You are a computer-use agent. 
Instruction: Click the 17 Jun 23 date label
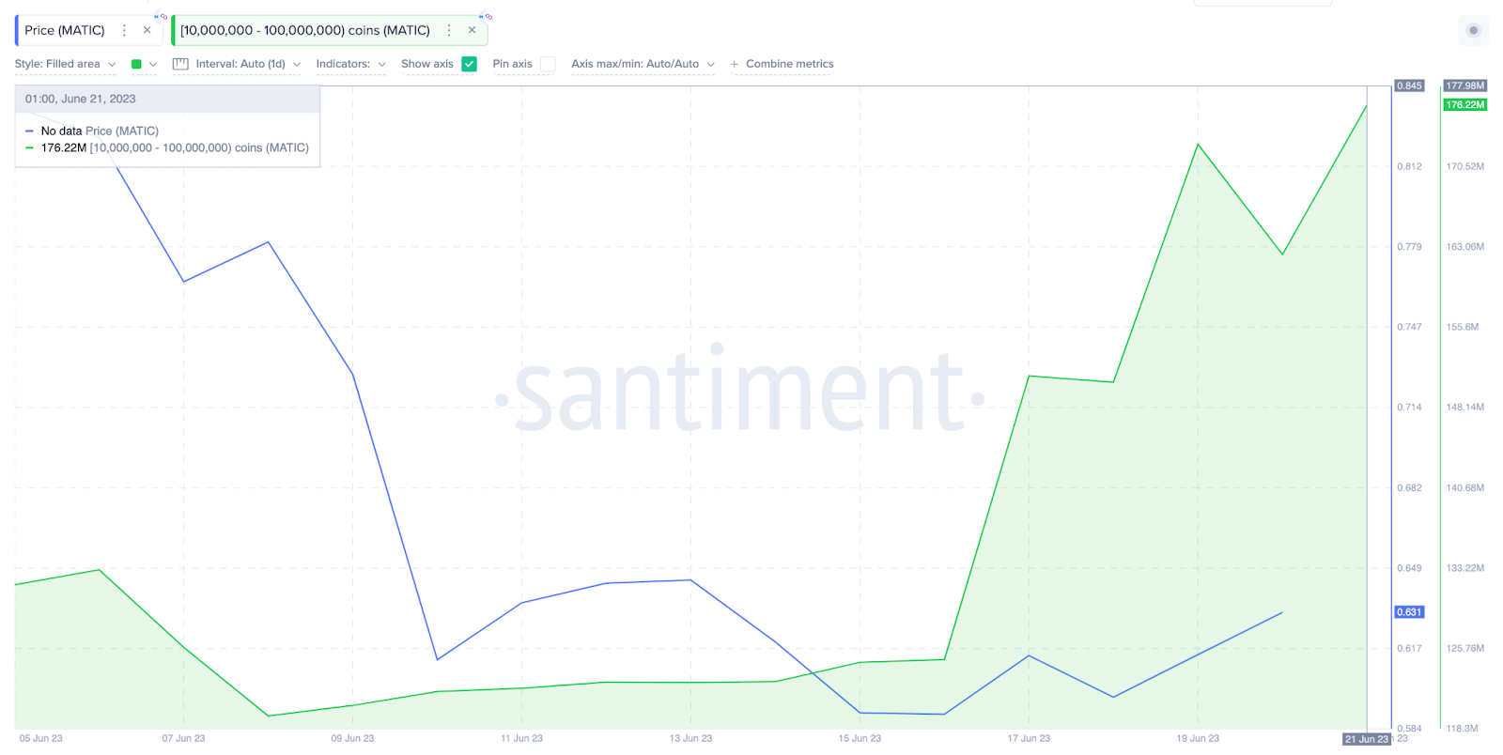[1029, 738]
